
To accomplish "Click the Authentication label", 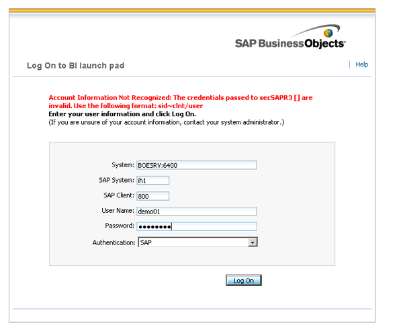I will [x=114, y=242].
